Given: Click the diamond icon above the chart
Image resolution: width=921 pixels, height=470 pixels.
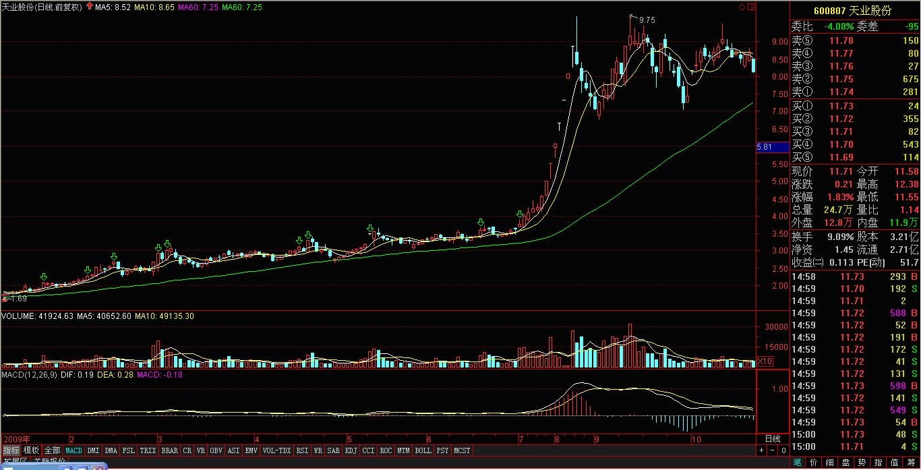Looking at the screenshot, I should [x=742, y=7].
